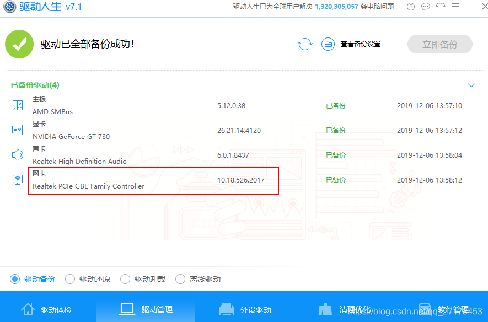Collapse the 已备份驱动 section chevron
The height and width of the screenshot is (322, 488).
[471, 85]
